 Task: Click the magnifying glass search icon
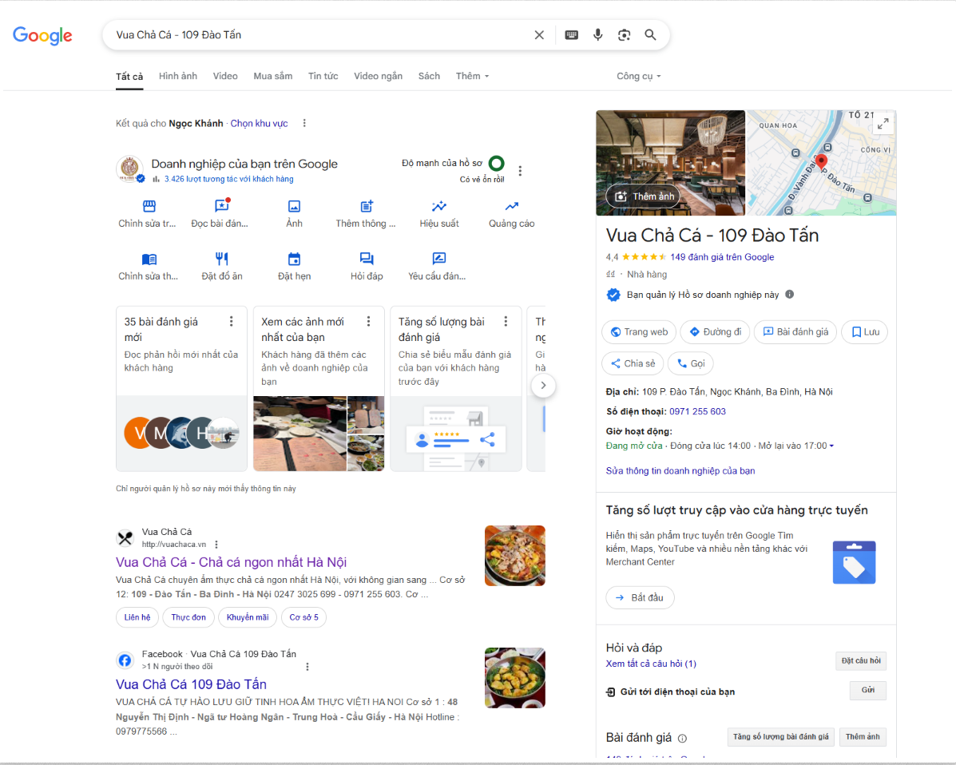pos(651,35)
